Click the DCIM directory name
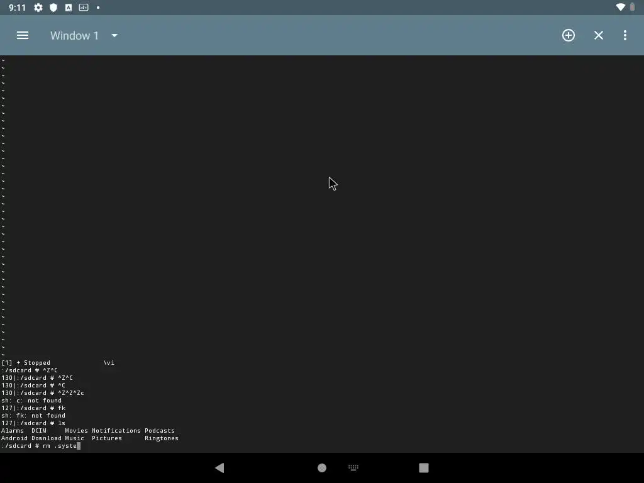644x483 pixels. click(39, 430)
